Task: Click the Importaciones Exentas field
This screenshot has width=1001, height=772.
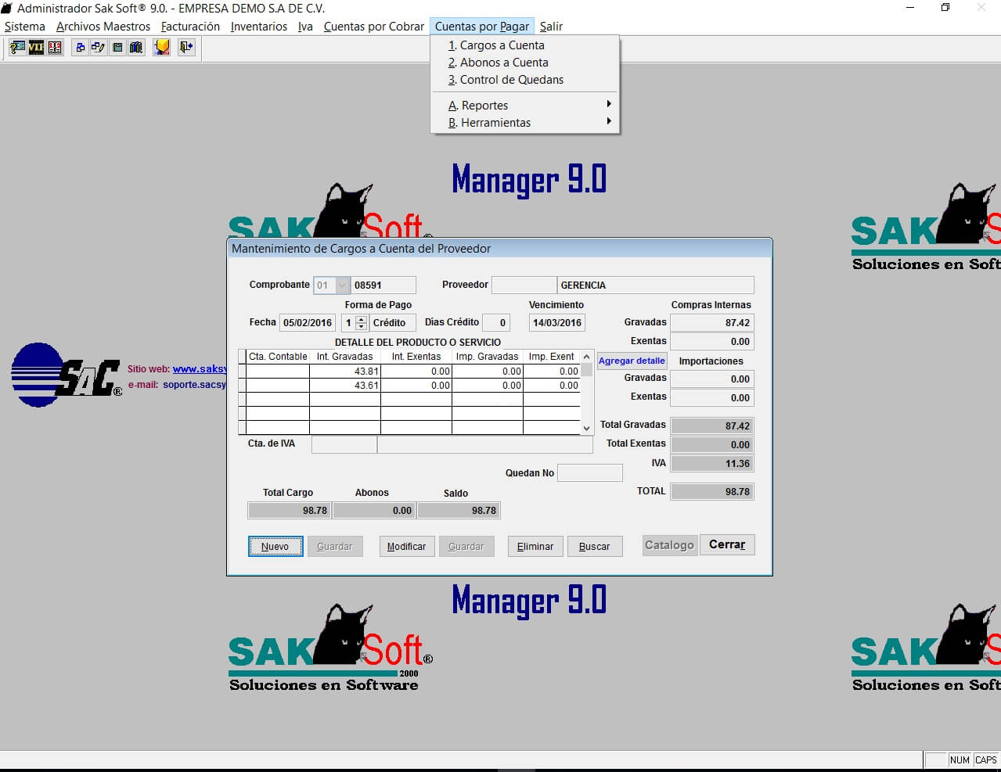Action: point(712,398)
